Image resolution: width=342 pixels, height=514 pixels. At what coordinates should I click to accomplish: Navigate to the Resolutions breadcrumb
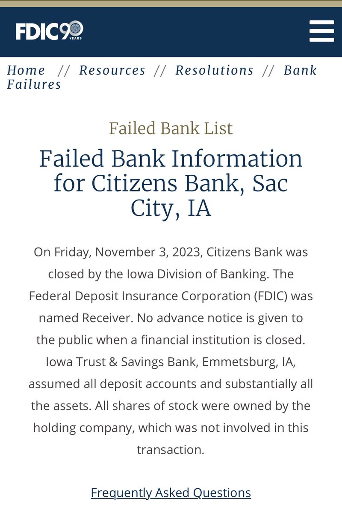point(215,70)
